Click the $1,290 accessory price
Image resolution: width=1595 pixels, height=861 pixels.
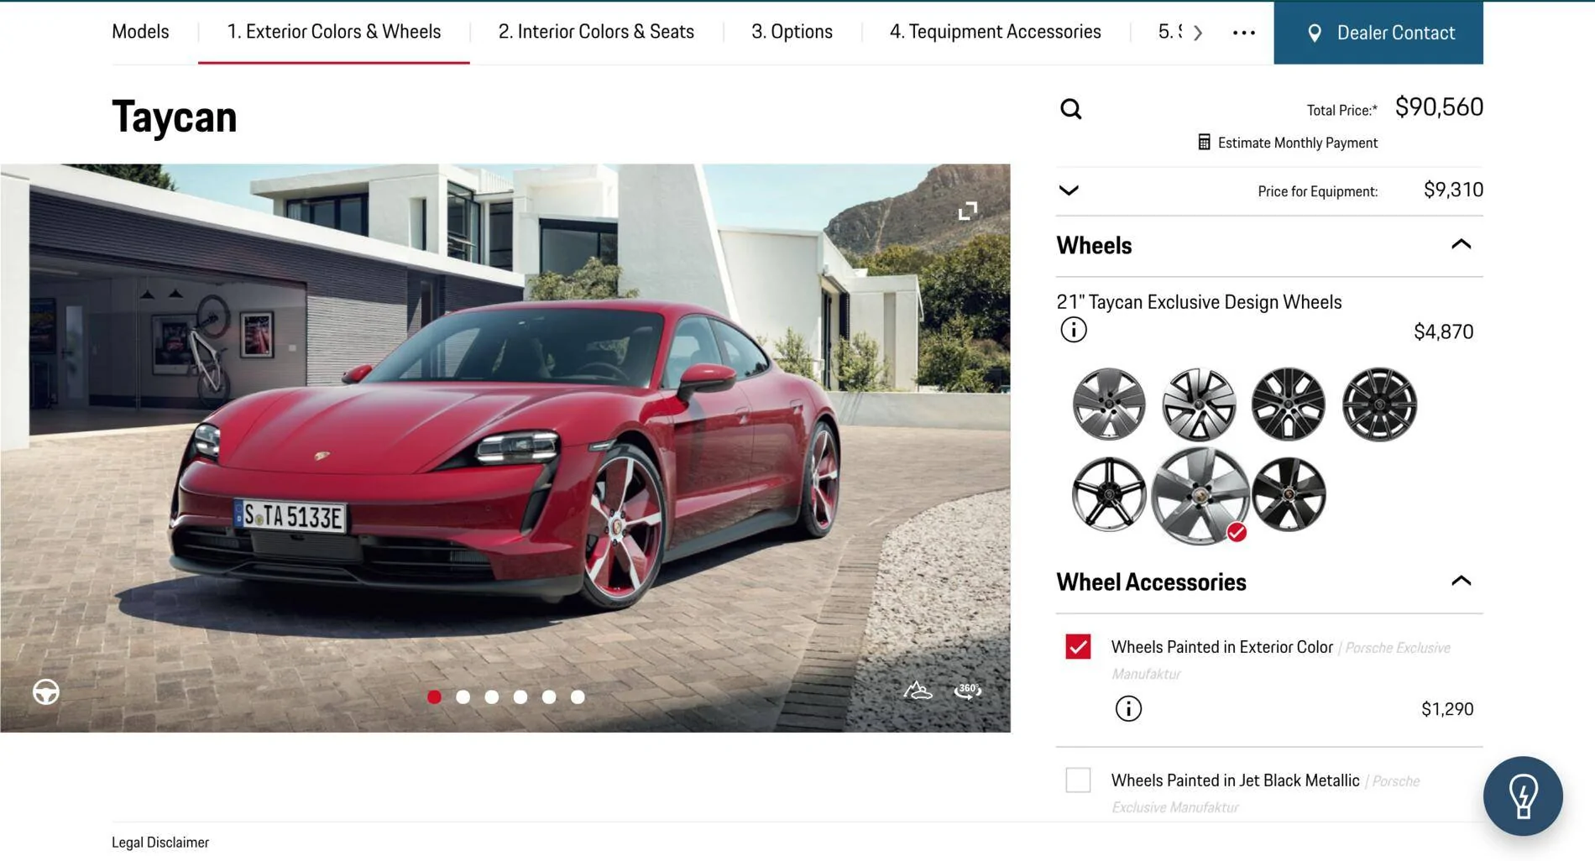click(x=1447, y=709)
